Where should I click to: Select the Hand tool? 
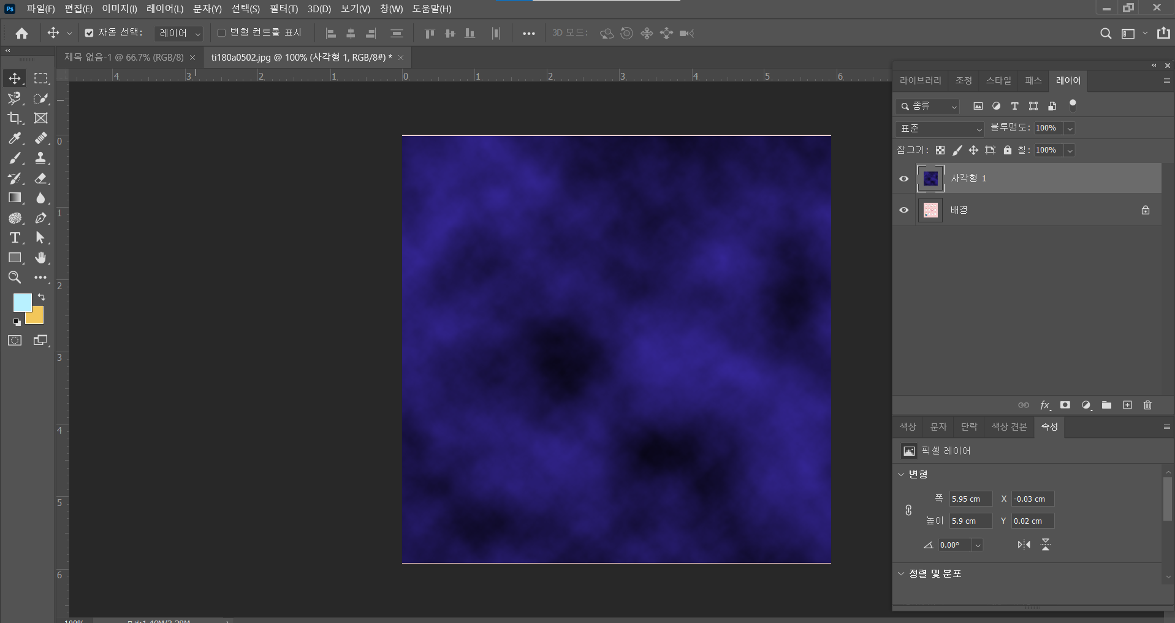40,258
